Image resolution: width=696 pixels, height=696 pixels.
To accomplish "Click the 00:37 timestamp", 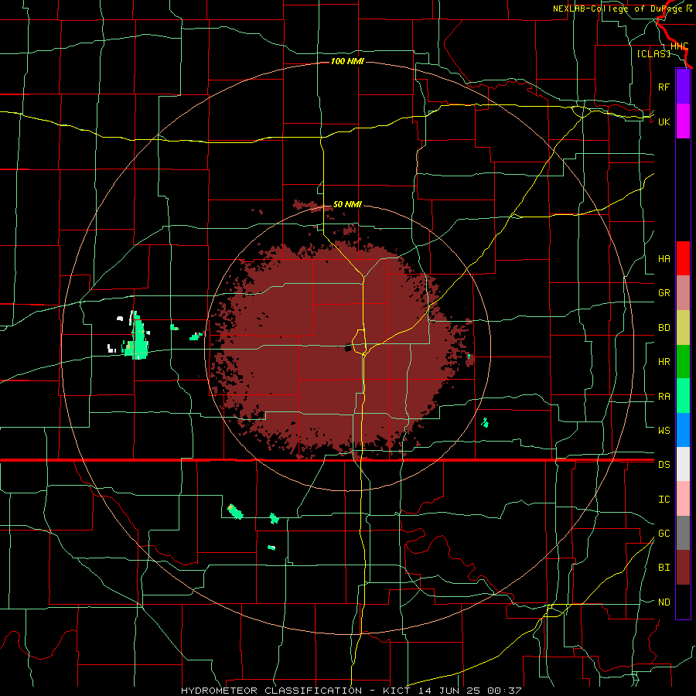I will point(504,691).
